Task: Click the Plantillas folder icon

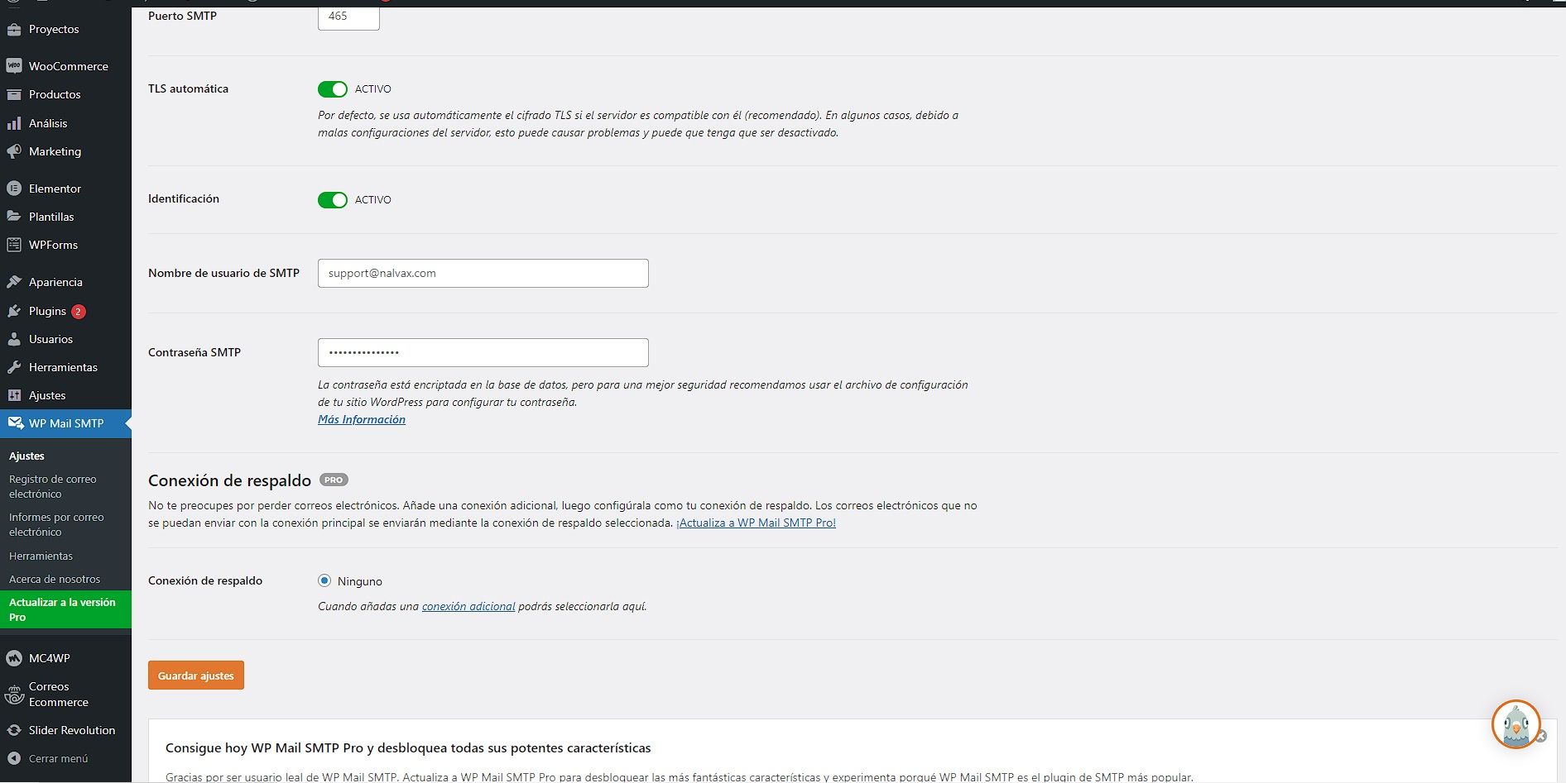Action: tap(14, 217)
